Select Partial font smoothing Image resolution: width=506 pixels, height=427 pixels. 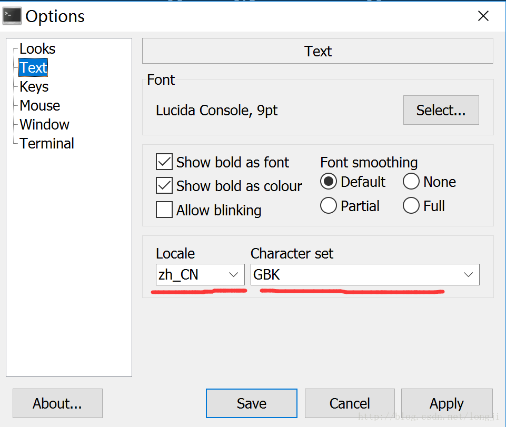[329, 205]
